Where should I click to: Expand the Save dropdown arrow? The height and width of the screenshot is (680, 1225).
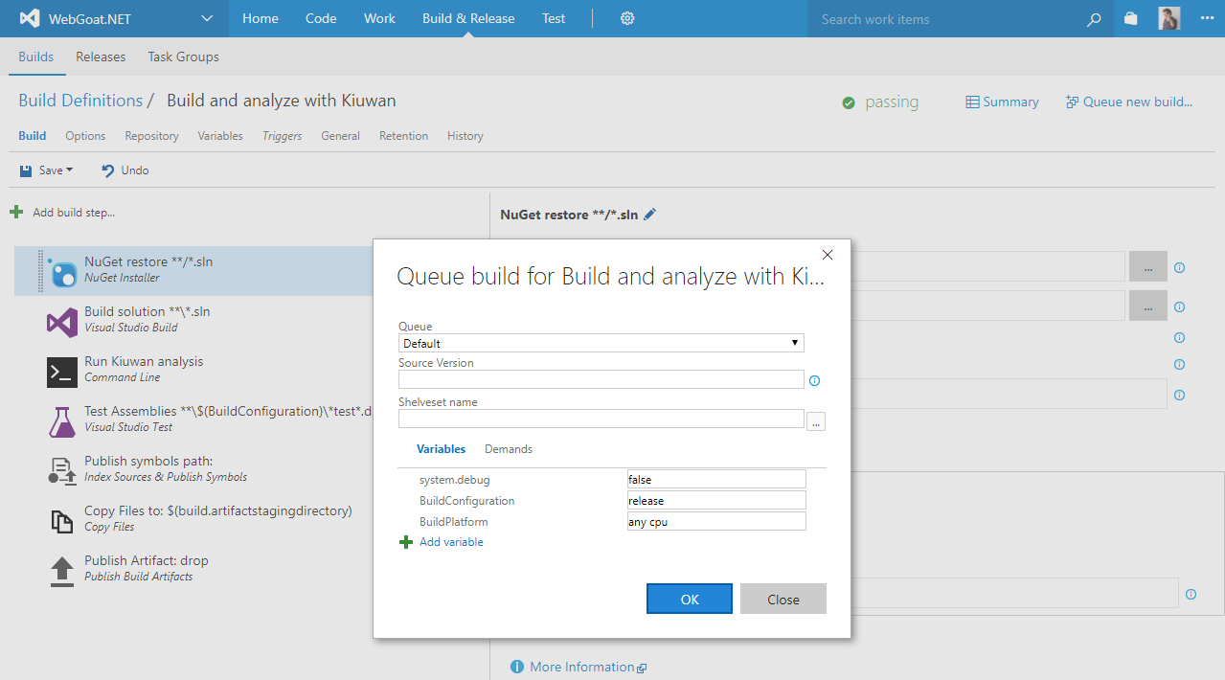point(69,170)
